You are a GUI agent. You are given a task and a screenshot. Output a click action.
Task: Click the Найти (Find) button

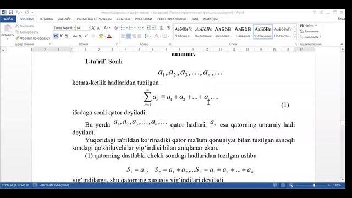(x=308, y=26)
